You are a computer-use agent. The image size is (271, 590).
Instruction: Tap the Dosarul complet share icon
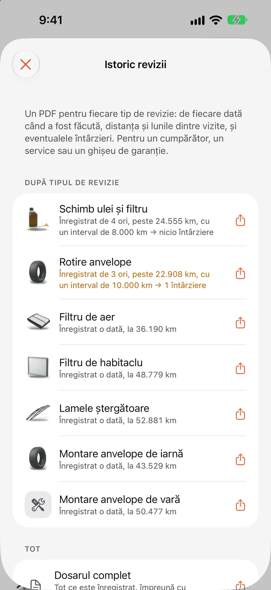(240, 585)
